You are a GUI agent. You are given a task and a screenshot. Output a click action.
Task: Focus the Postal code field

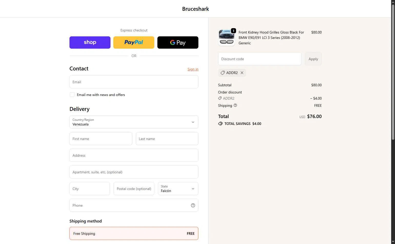134,189
